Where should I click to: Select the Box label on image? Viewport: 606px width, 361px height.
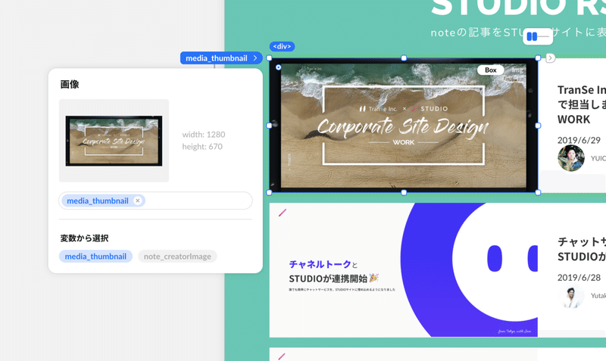point(490,70)
